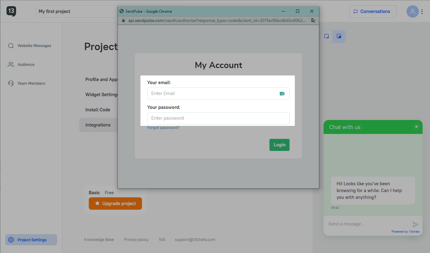The image size is (430, 253).
Task: Focus the Enter password input field
Action: click(x=218, y=118)
